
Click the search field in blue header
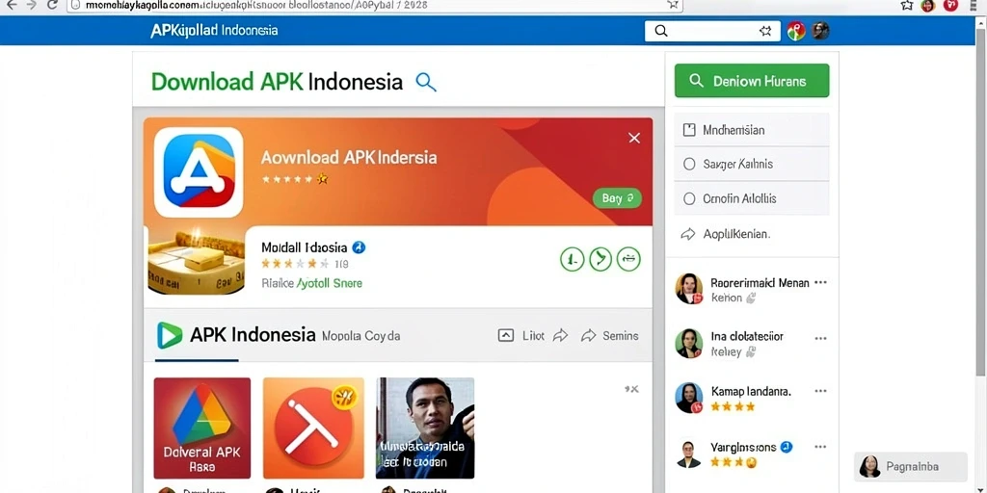[x=712, y=31]
